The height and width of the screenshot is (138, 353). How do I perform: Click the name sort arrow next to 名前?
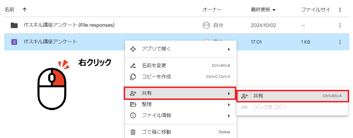pos(24,10)
